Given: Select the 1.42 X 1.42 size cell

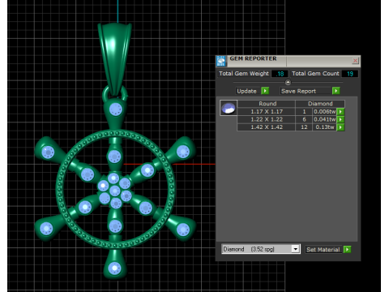Looking at the screenshot, I should point(267,127).
